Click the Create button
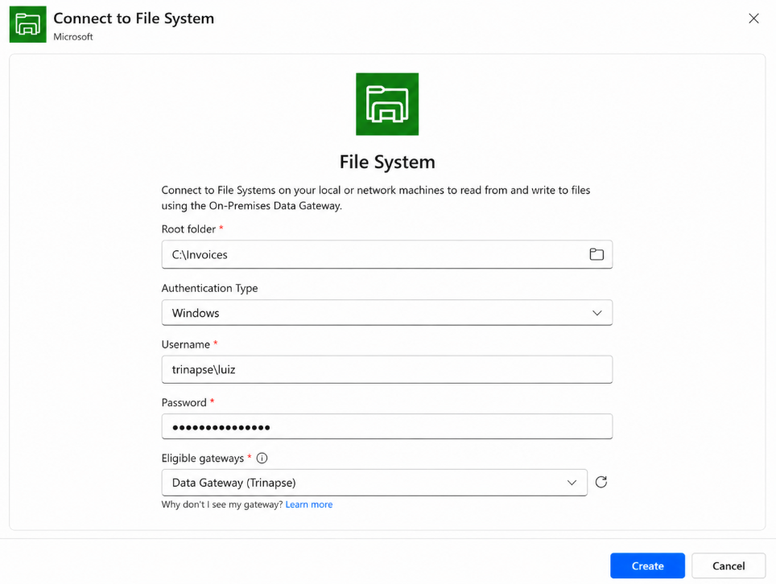 [647, 565]
